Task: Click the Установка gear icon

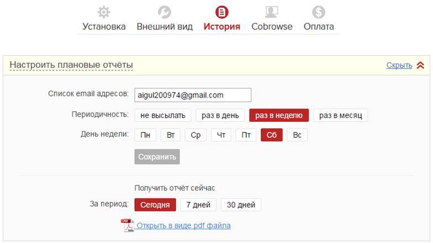Action: [103, 12]
